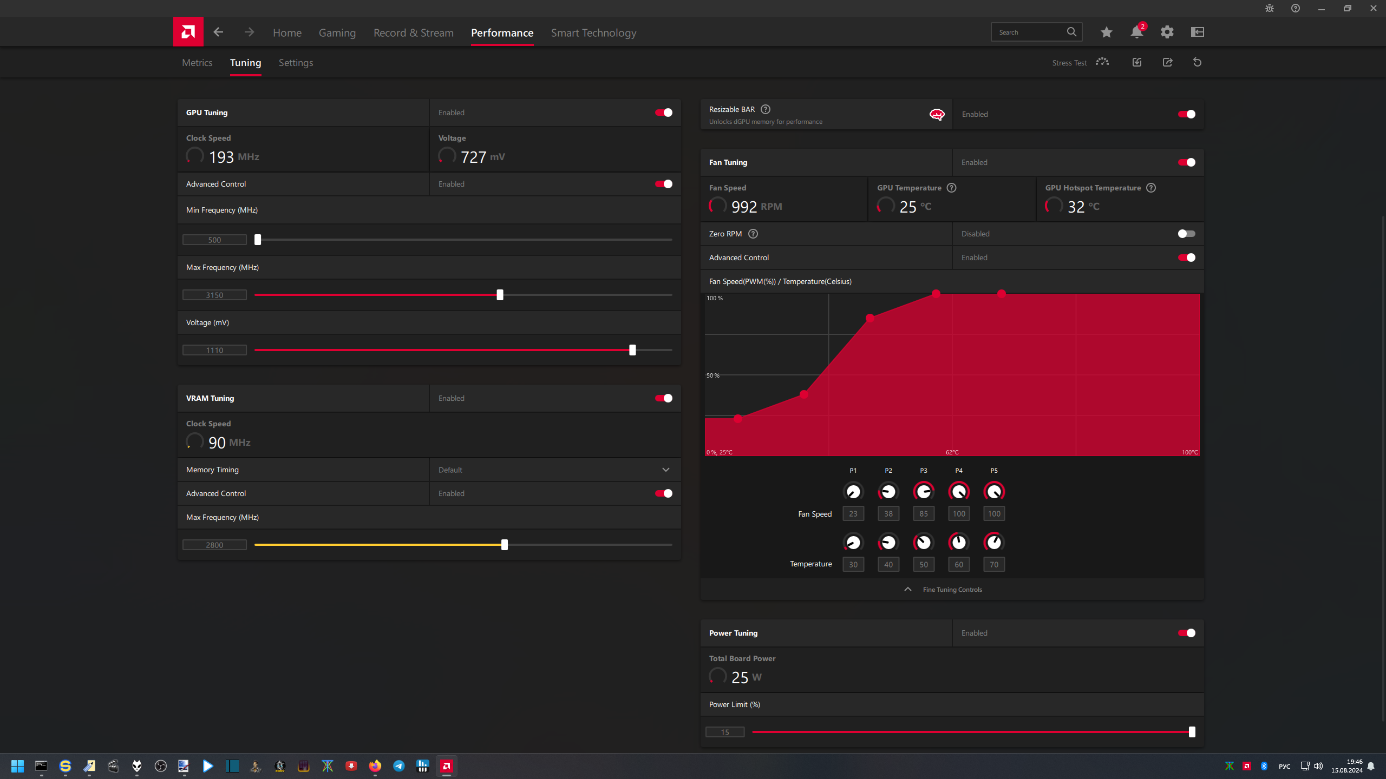Turn off the Resizable BAR toggle
1386x779 pixels.
pyautogui.click(x=1186, y=114)
